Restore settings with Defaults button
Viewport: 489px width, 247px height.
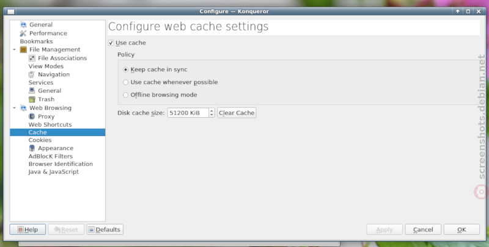coord(105,229)
